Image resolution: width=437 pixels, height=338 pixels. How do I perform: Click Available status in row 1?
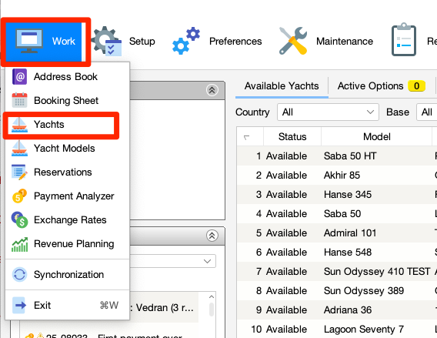[x=286, y=156]
